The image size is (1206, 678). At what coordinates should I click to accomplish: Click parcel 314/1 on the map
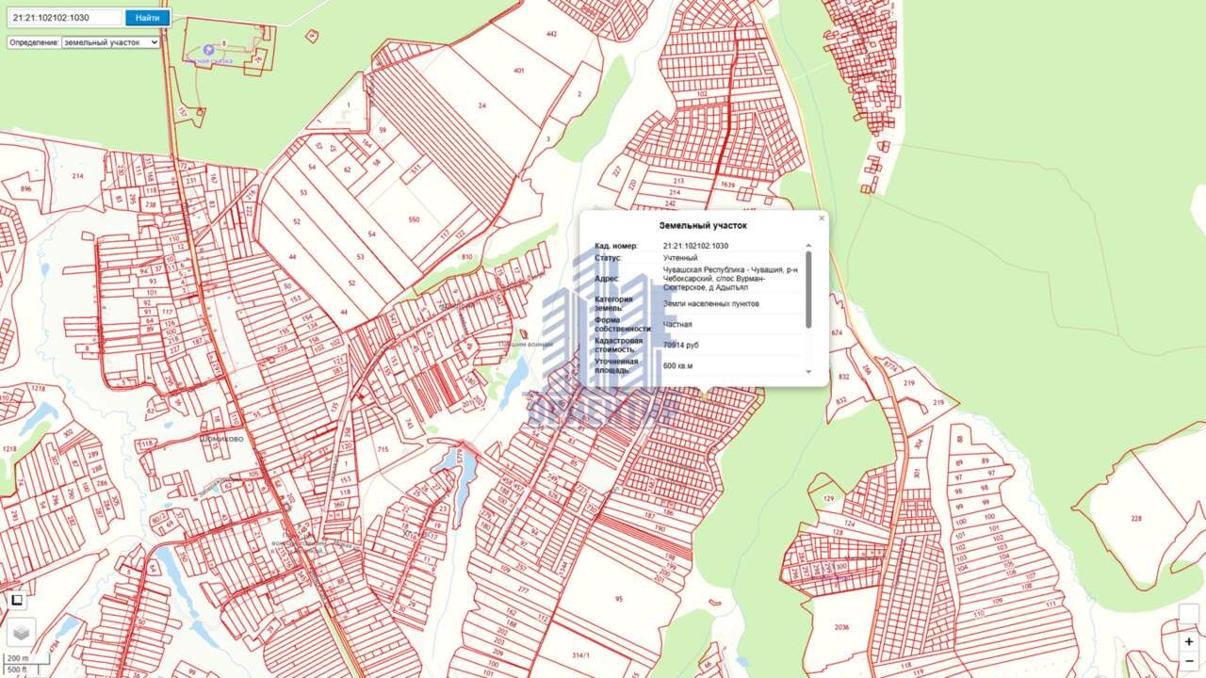[580, 655]
